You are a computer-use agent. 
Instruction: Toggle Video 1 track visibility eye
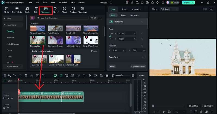click(x=12, y=98)
